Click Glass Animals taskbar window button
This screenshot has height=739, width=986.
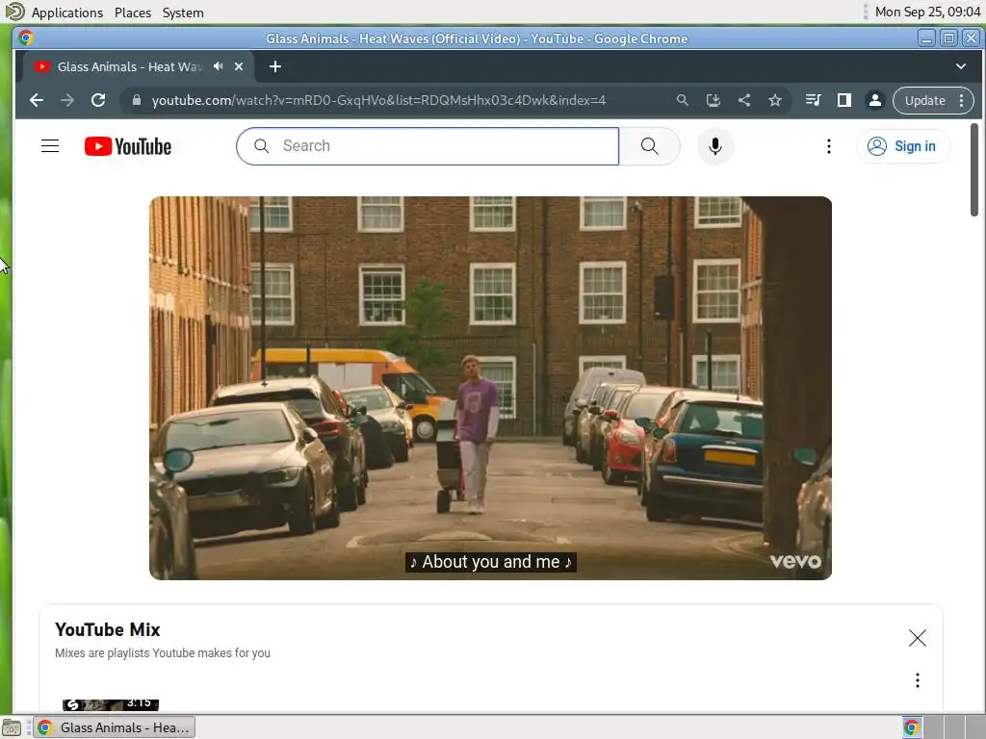(115, 727)
